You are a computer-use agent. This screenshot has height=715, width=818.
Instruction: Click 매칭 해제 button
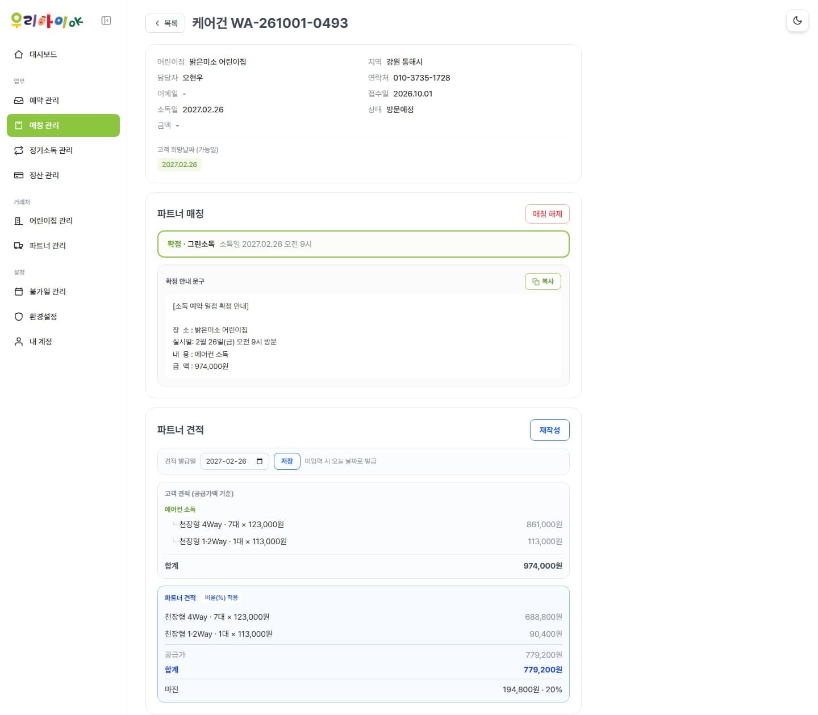[547, 214]
